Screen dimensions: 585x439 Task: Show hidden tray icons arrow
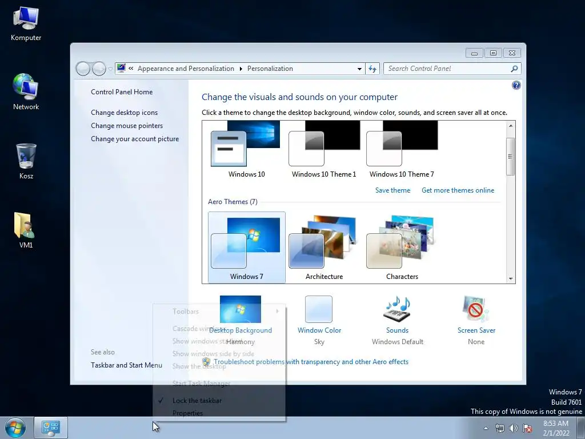point(486,428)
